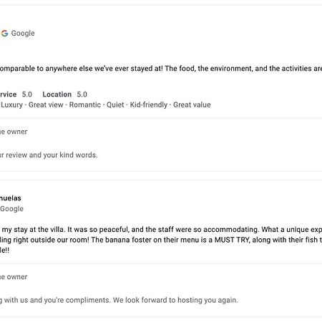Click the Google logo icon
This screenshot has width=322, height=322.
click(x=4, y=33)
